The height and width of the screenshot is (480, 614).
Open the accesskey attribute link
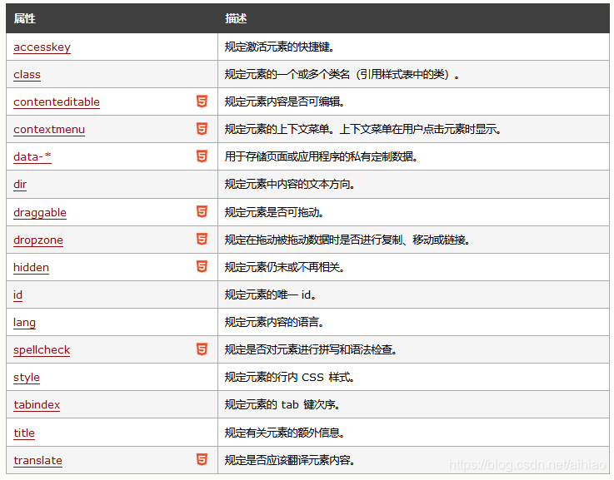tap(42, 47)
